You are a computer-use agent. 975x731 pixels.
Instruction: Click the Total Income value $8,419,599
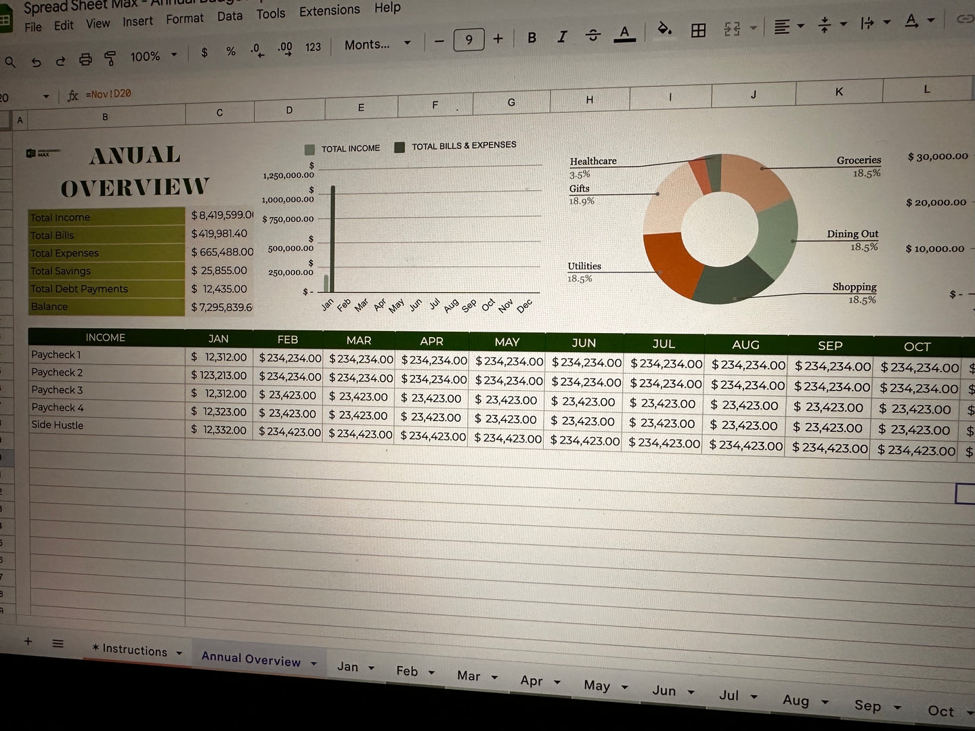click(221, 215)
